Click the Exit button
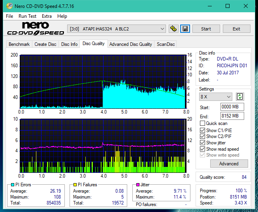 [236, 29]
